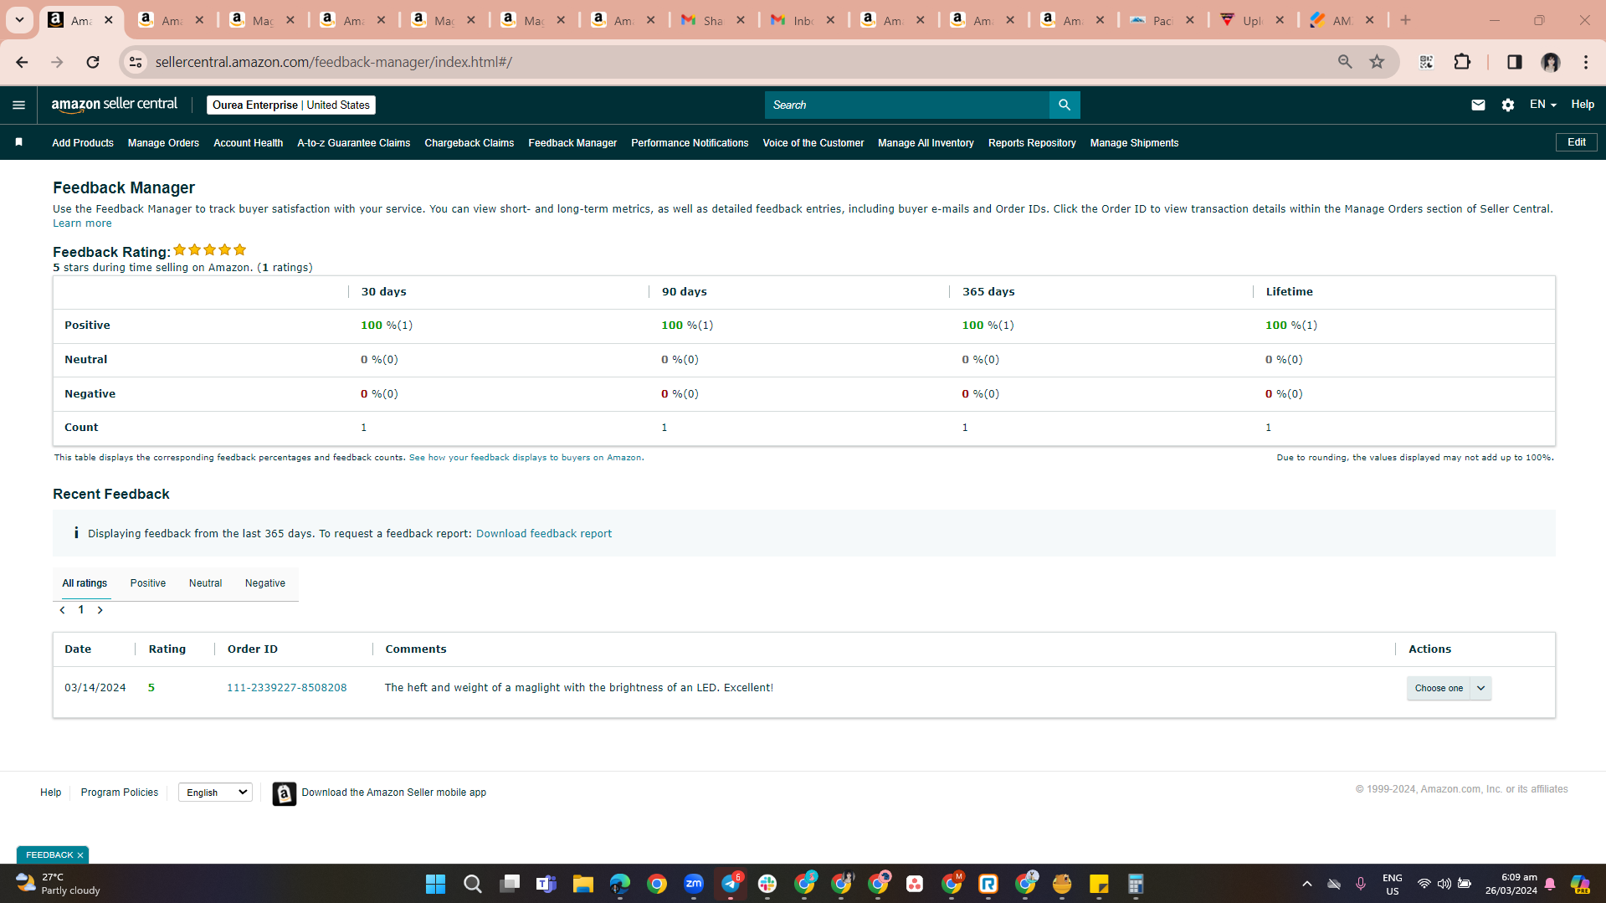Open Manage Shipments page
Screen dimensions: 1606x903
point(1135,143)
